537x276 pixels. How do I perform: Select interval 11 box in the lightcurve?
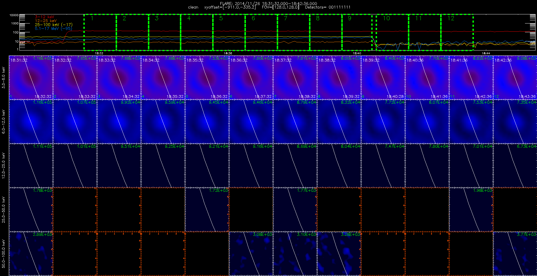[x=425, y=32]
